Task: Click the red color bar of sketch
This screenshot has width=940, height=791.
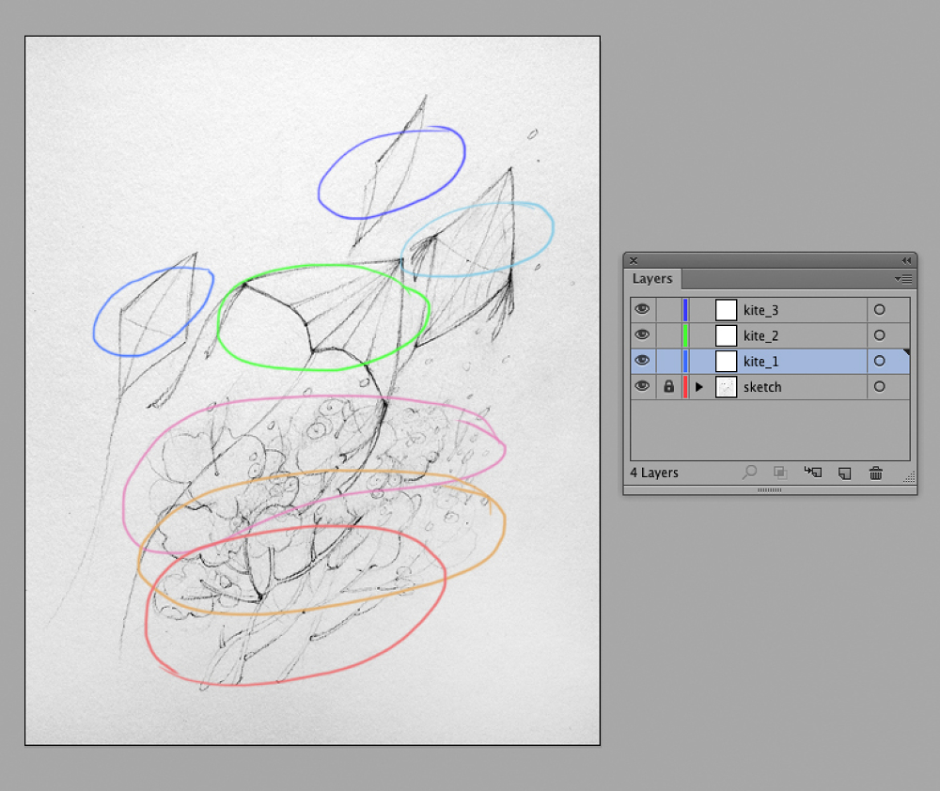Action: (685, 387)
